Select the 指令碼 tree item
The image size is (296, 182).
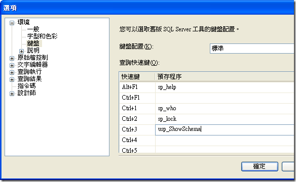(x=27, y=86)
